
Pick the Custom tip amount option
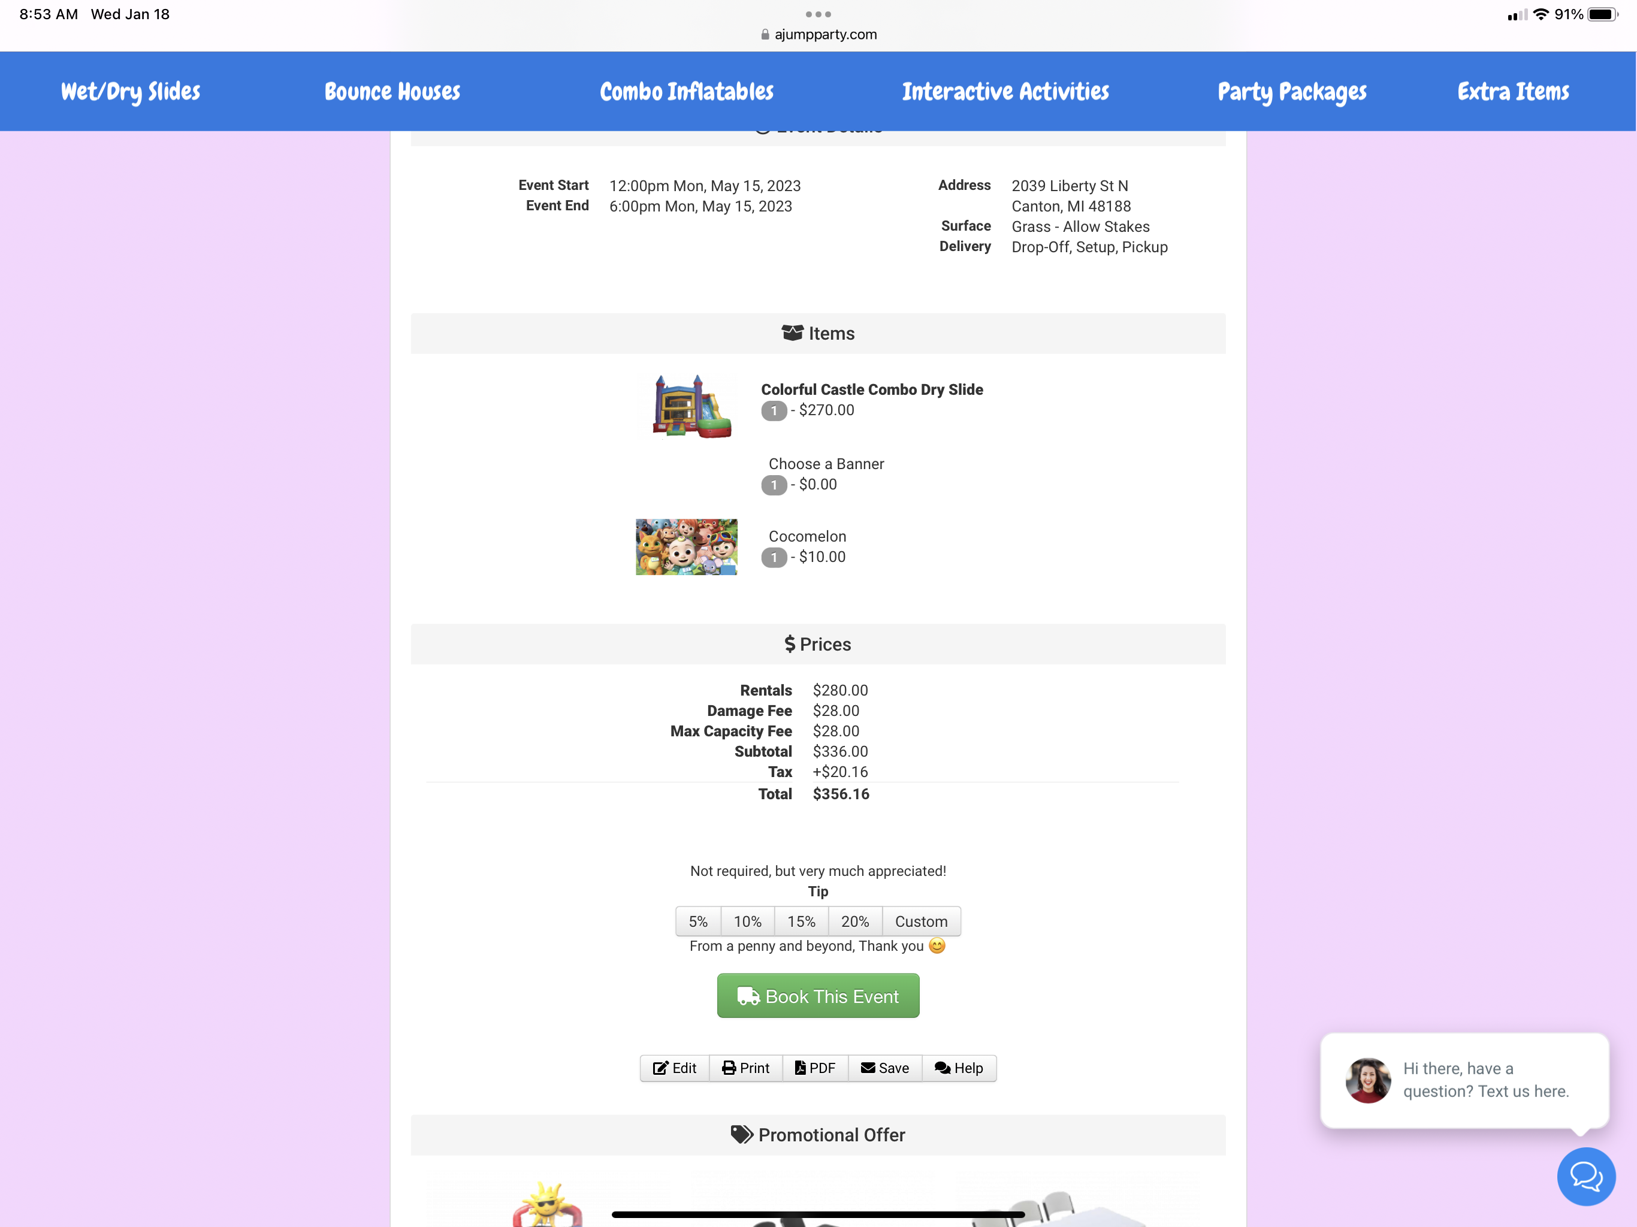coord(920,921)
